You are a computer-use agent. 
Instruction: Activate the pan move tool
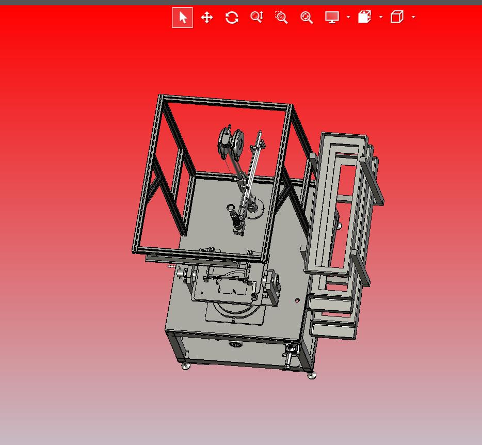207,18
